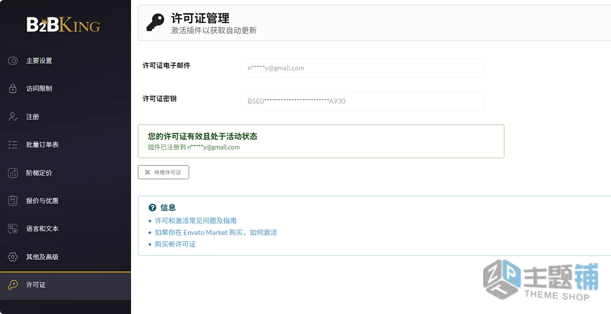The height and width of the screenshot is (314, 611).
Task: Switch to 报价与优惠 settings
Action: click(x=65, y=201)
